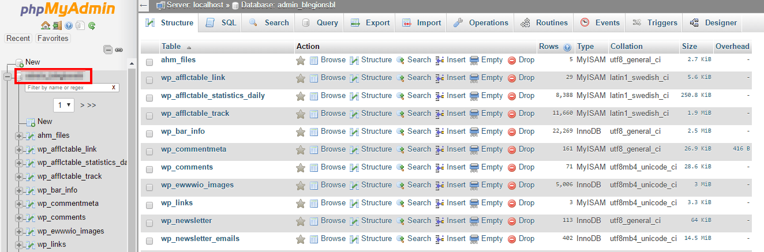The height and width of the screenshot is (252, 764).
Task: Open wp_comments table name link
Action: 187,167
